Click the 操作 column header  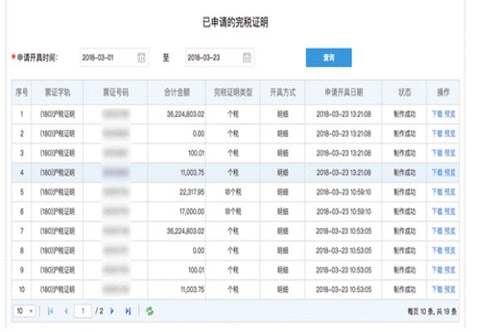coord(443,92)
